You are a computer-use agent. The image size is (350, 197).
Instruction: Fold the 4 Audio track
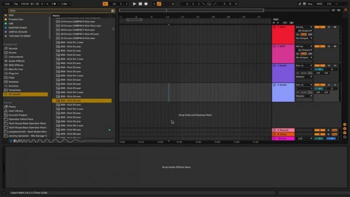pos(274,85)
